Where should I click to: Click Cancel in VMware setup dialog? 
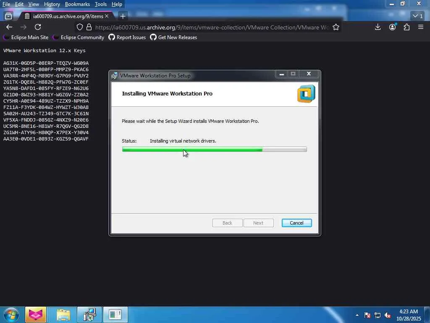coord(297,223)
